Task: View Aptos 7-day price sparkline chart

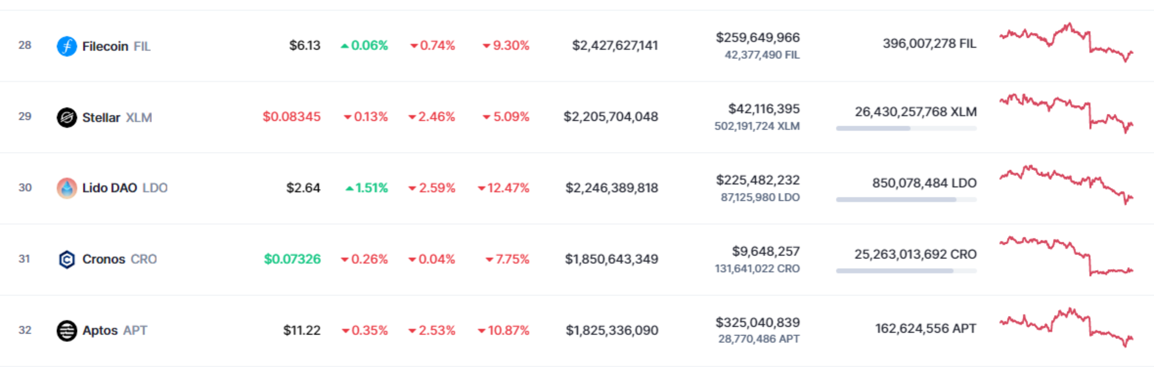Action: 1066,327
